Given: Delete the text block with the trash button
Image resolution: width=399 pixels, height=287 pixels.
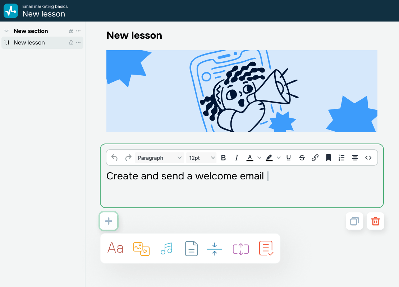Looking at the screenshot, I should click(375, 221).
